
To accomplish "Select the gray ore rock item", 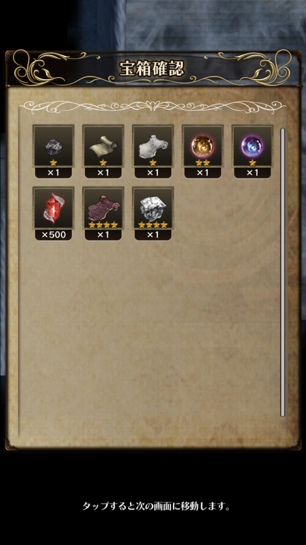I will [x=53, y=146].
